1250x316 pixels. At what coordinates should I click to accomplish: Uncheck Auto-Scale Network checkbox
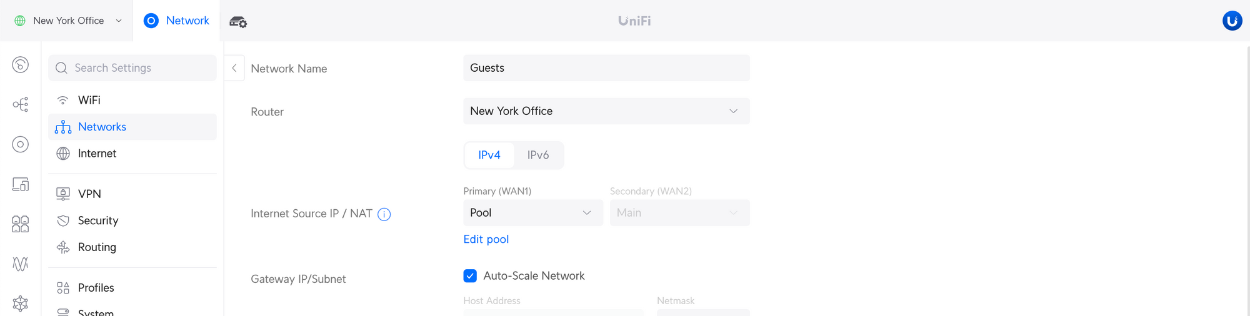(470, 276)
